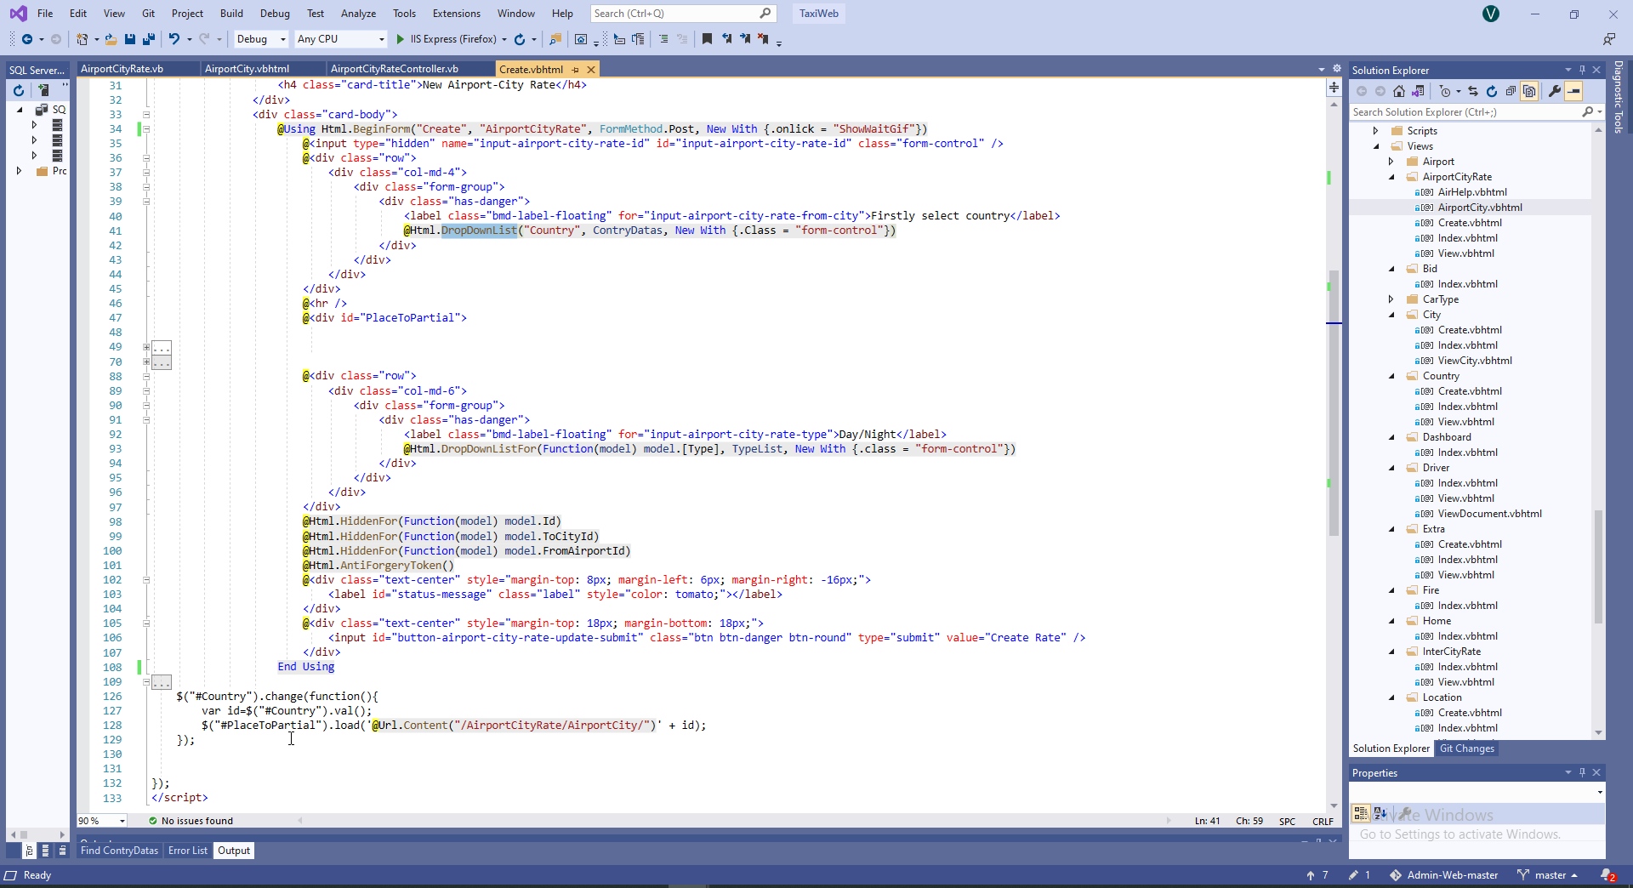The width and height of the screenshot is (1633, 888).
Task: Open the Any CPU platform dropdown
Action: point(341,39)
